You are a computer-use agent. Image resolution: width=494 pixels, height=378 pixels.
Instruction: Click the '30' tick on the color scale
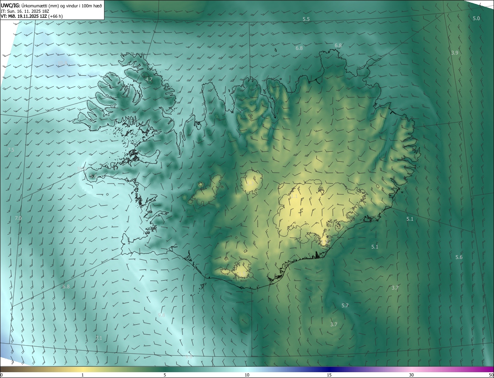coord(411,375)
